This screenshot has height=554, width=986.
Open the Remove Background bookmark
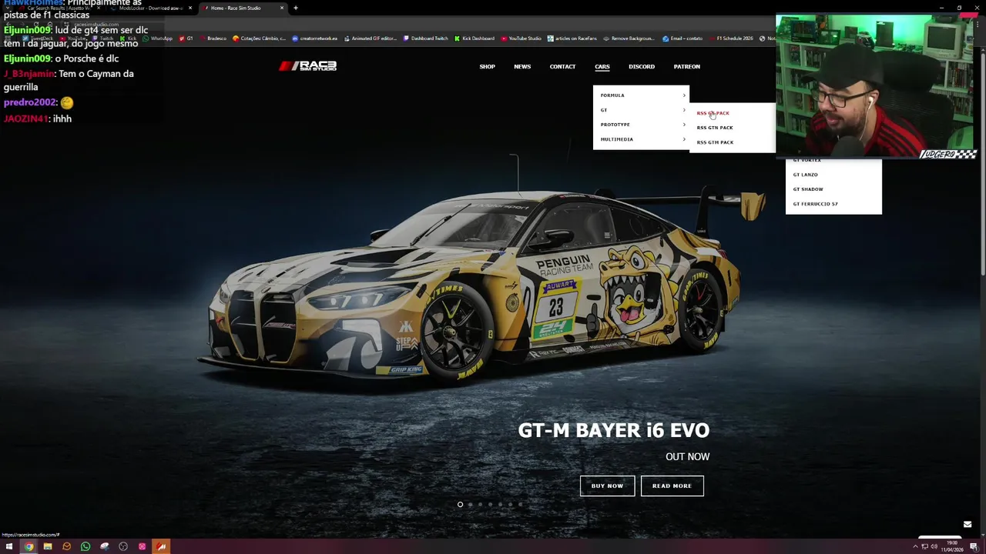coord(629,38)
